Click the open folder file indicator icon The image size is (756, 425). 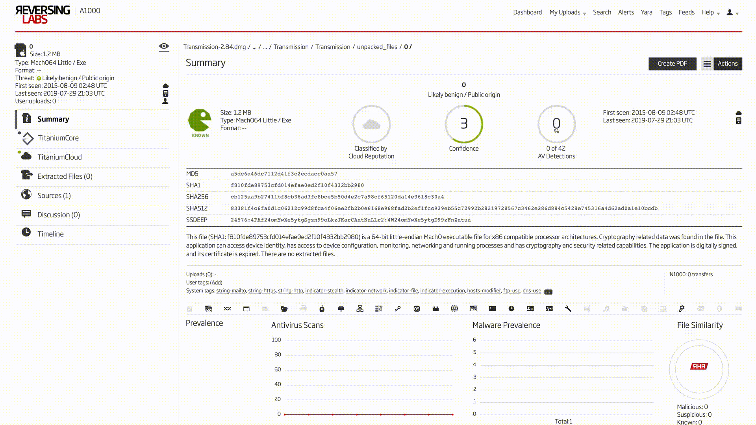[x=284, y=309]
